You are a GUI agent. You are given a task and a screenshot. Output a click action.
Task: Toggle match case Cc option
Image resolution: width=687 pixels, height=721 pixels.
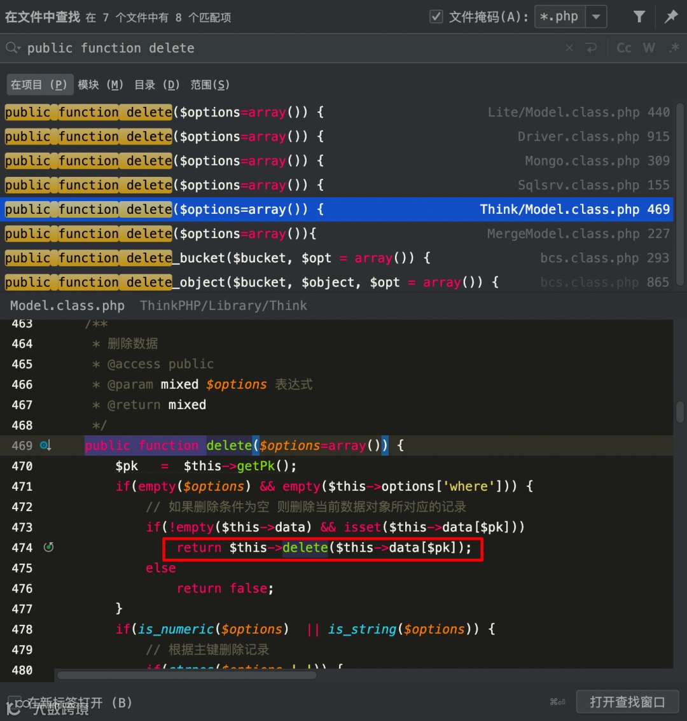[623, 48]
